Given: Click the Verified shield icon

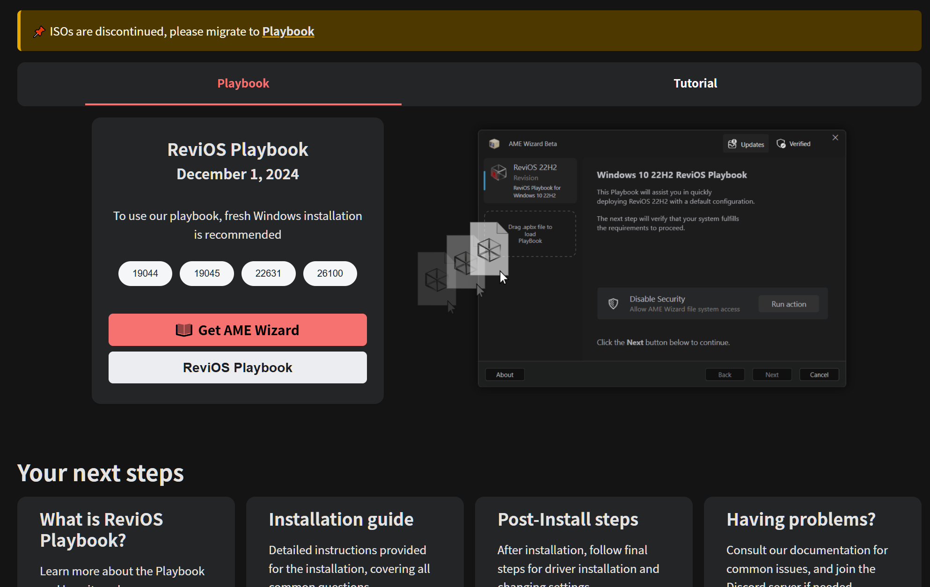Looking at the screenshot, I should [x=781, y=144].
